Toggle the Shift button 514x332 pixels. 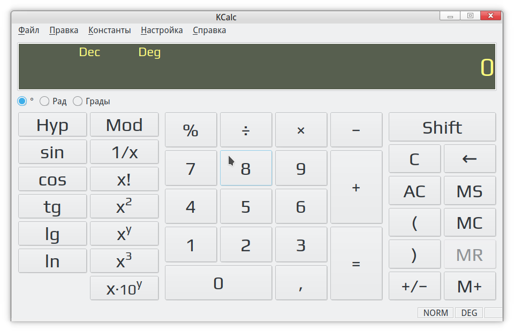(442, 127)
